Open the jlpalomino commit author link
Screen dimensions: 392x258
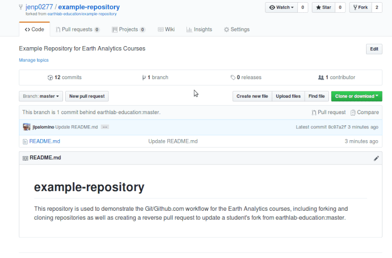43,127
